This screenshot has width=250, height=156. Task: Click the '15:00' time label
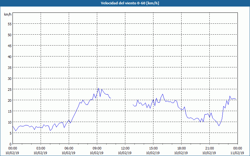tap(153, 149)
